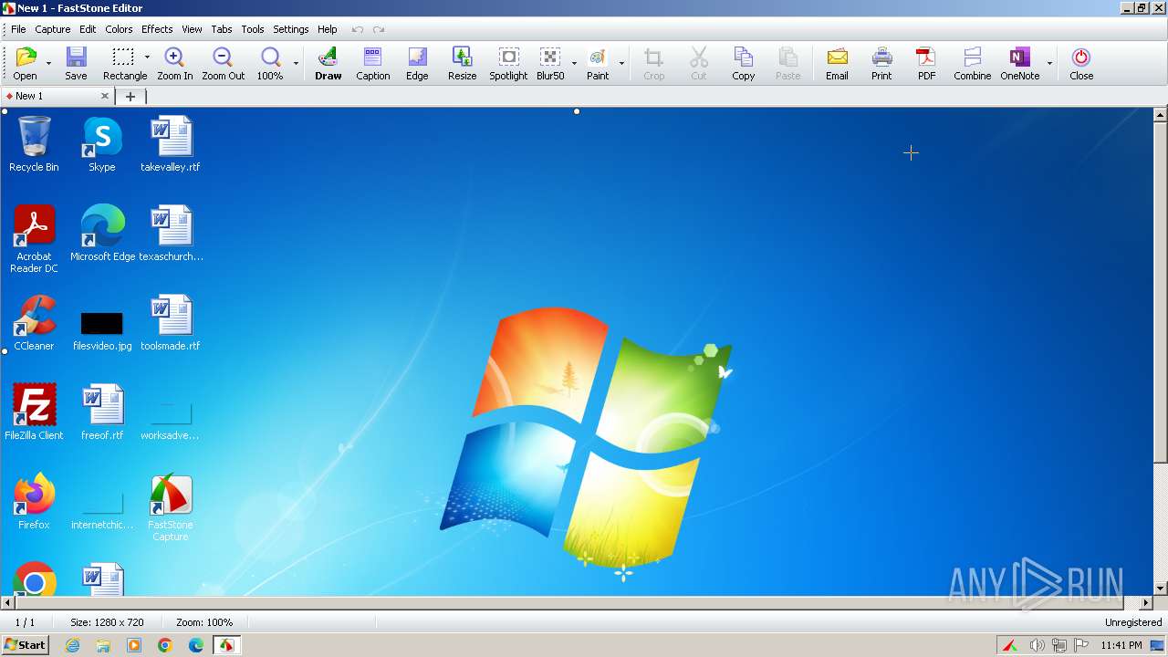Apply the Blur50 effect
The image size is (1168, 657).
point(550,64)
